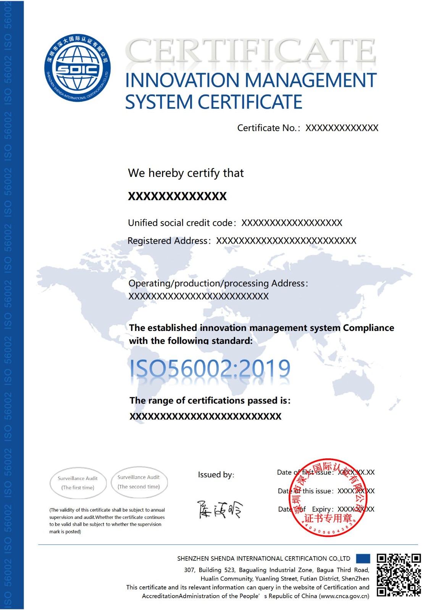
Task: Click 'Operating/production/processing Address' label
Action: (x=218, y=283)
